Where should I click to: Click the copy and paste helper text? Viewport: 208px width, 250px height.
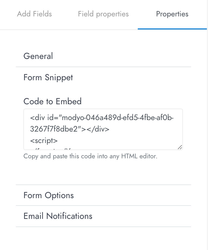(x=90, y=156)
